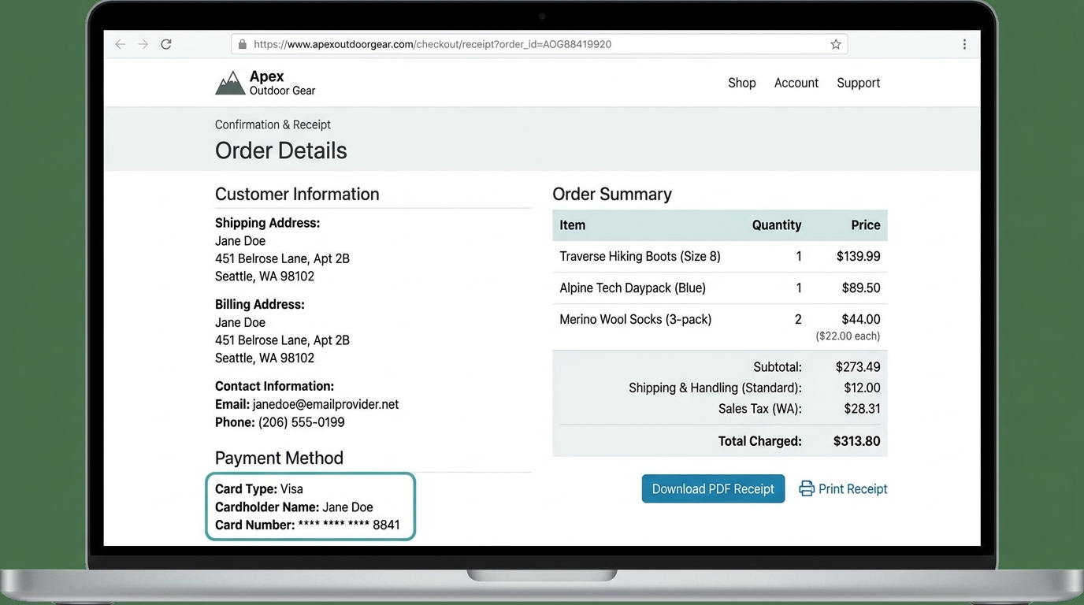1084x605 pixels.
Task: Click the Card Type Visa line
Action: (x=259, y=489)
